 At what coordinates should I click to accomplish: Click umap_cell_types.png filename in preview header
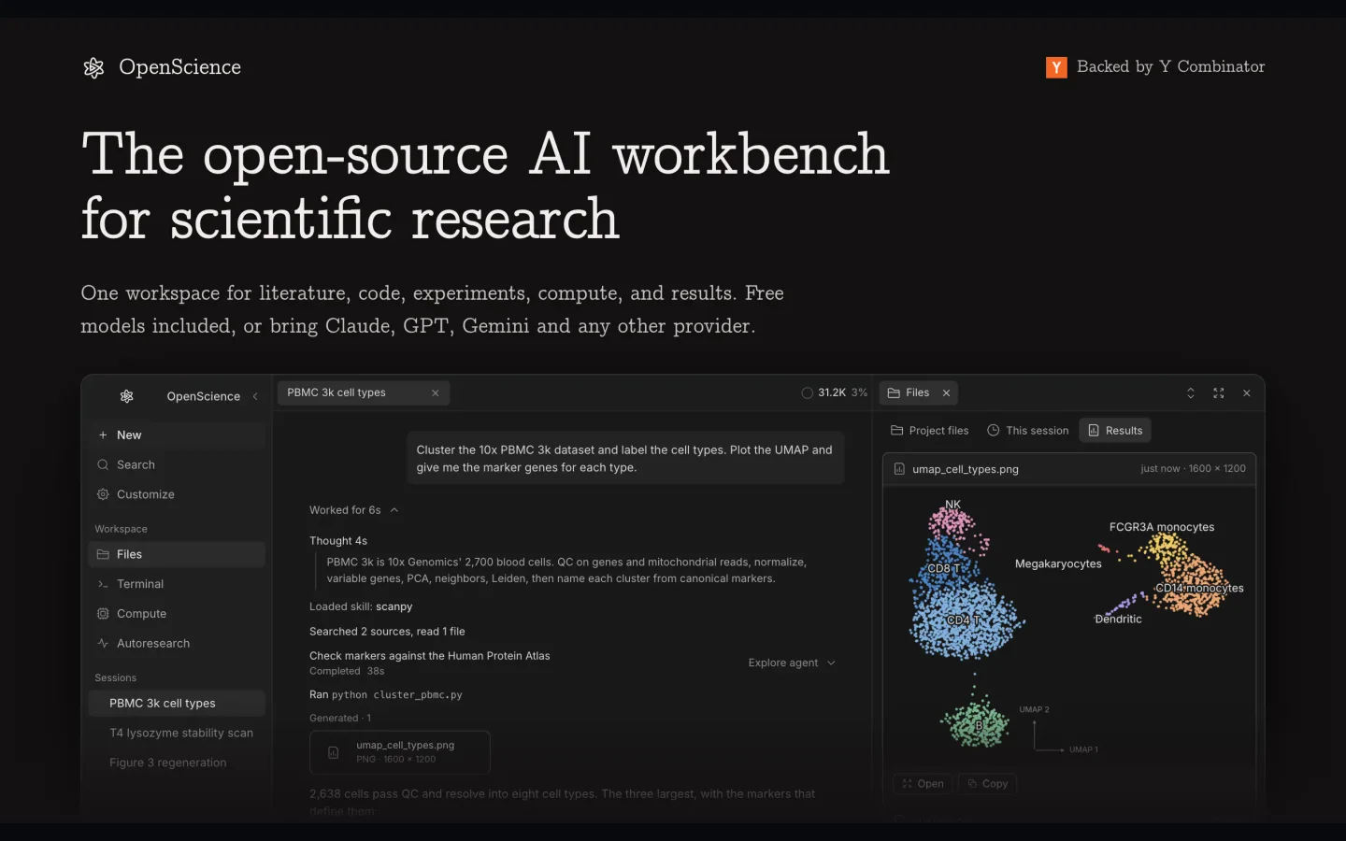coord(966,469)
